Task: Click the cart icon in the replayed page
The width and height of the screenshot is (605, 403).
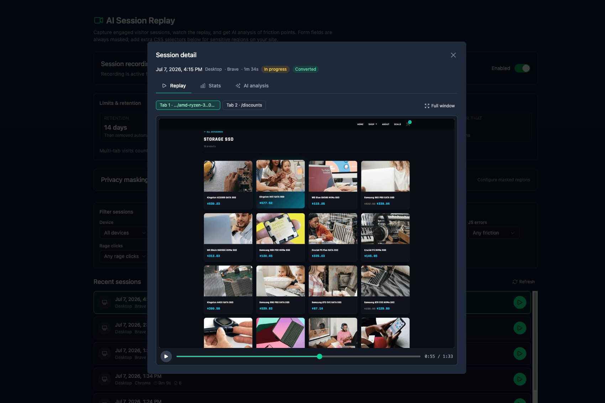Action: [x=408, y=124]
